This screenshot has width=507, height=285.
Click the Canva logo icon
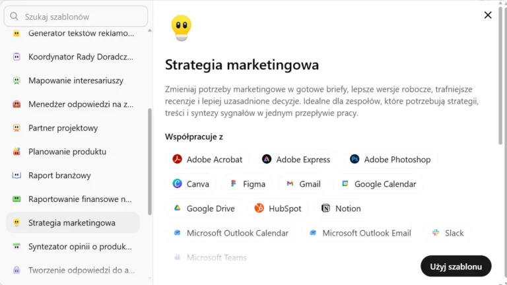click(177, 183)
